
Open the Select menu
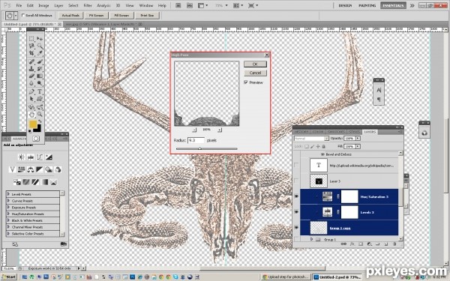coord(73,5)
